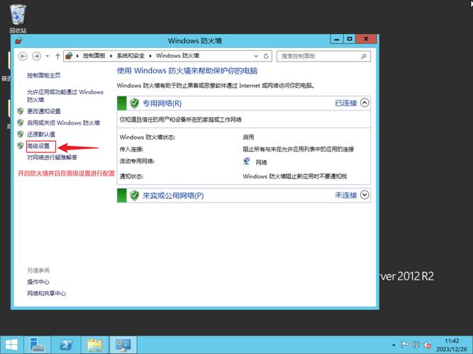Click green shield of 来宾或公用网络(P)
The image size is (473, 354).
(134, 195)
